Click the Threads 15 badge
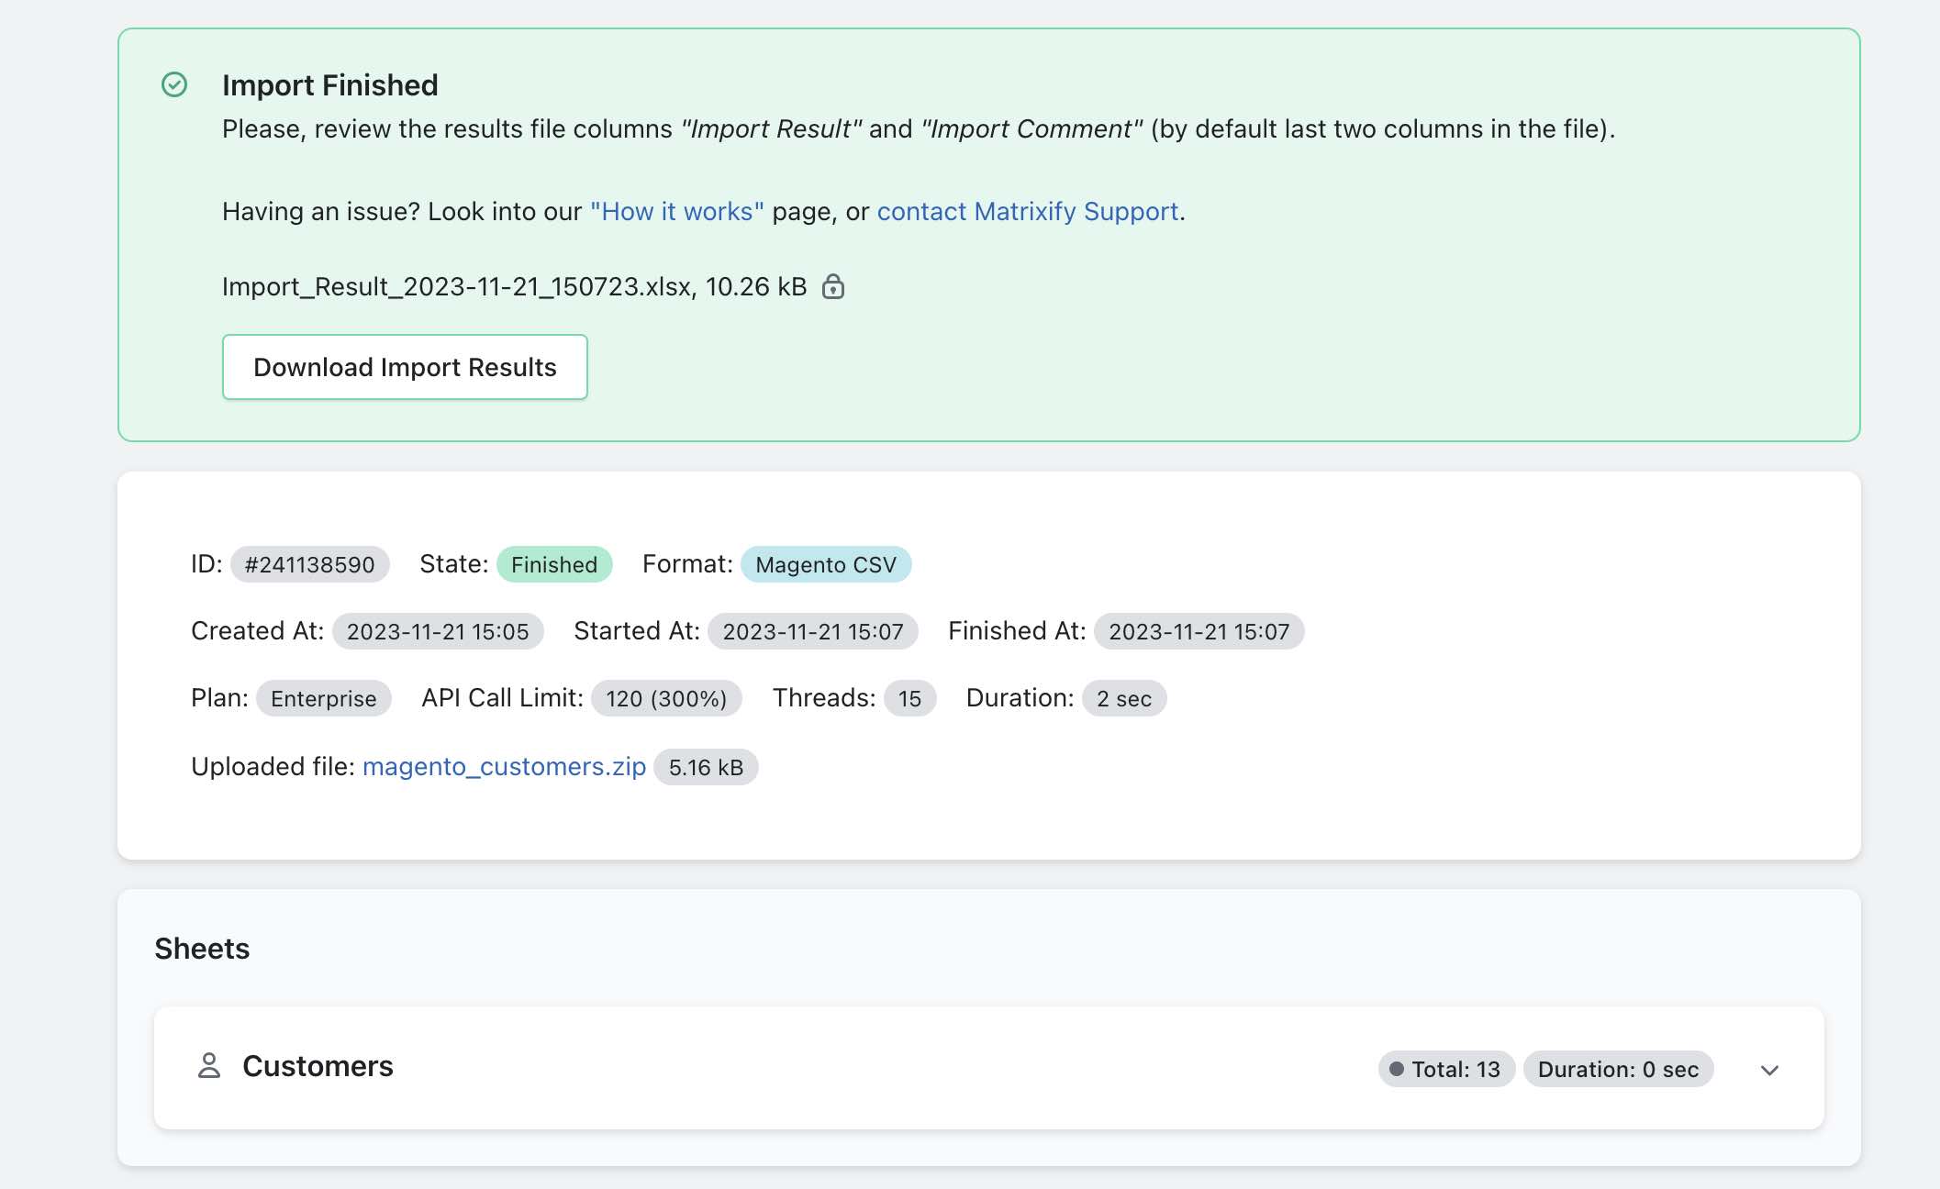 pyautogui.click(x=909, y=699)
